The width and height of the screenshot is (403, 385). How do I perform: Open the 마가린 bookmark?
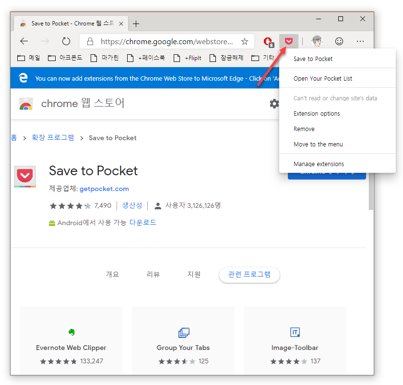pyautogui.click(x=105, y=58)
